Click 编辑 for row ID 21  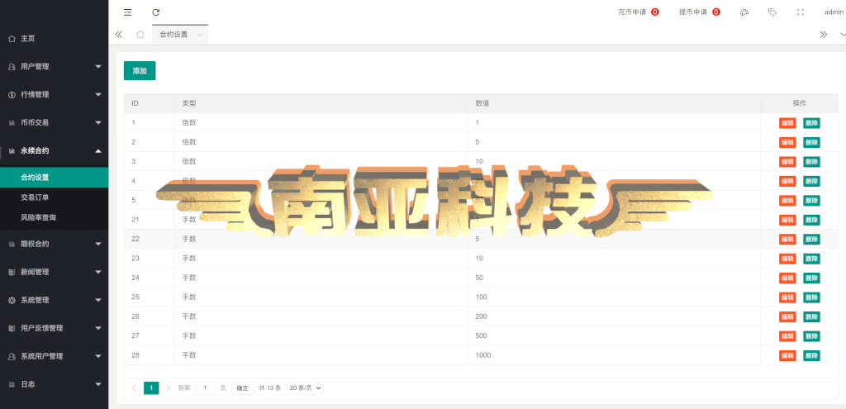point(787,220)
